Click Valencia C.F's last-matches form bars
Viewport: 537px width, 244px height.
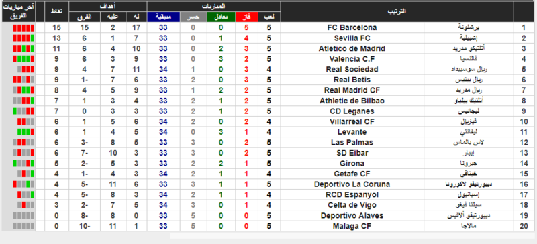[23, 59]
